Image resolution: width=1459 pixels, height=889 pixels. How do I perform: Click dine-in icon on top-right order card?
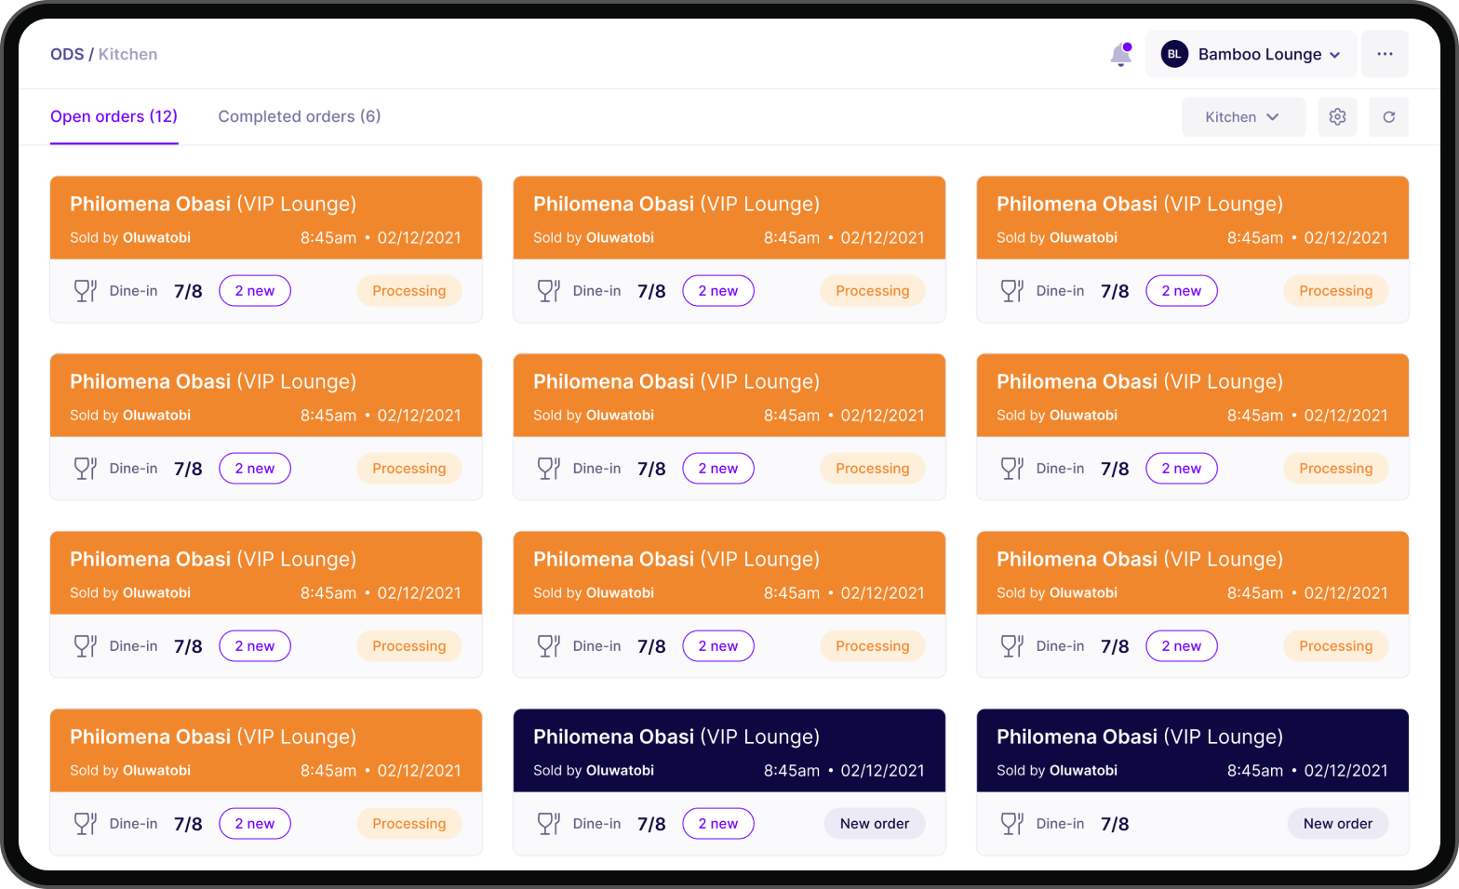pyautogui.click(x=1012, y=291)
